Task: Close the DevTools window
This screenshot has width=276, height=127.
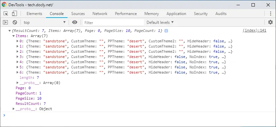Action: [x=268, y=5]
